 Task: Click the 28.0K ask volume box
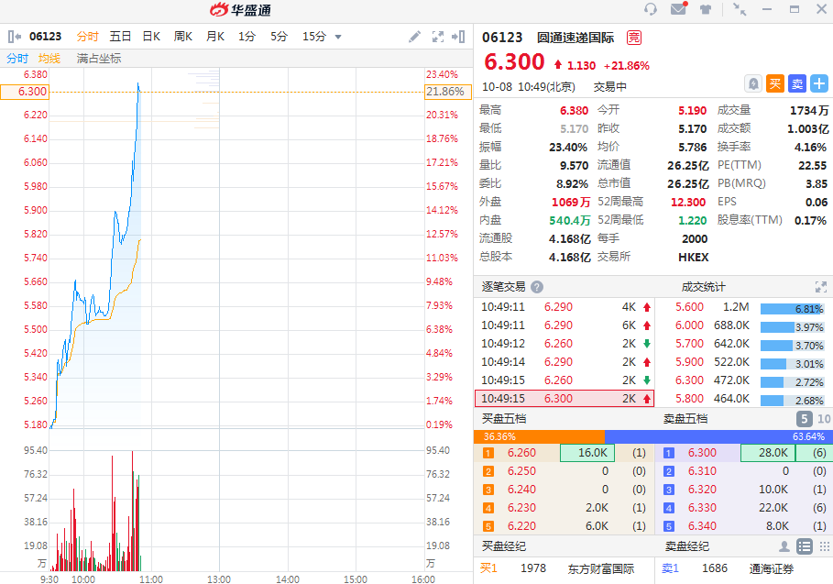[x=768, y=453]
